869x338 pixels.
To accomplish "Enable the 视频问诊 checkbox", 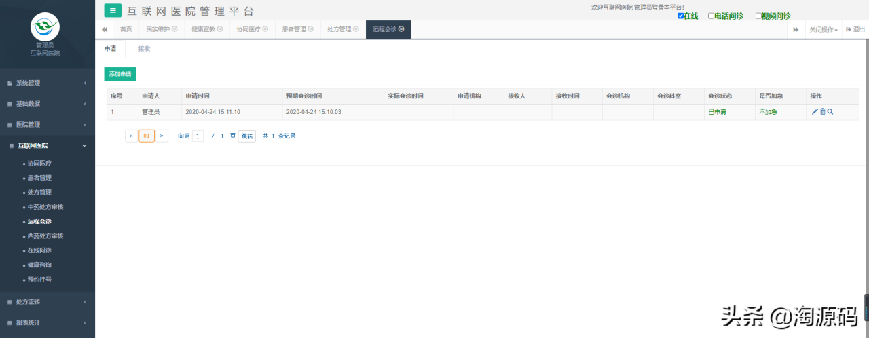I will click(758, 16).
